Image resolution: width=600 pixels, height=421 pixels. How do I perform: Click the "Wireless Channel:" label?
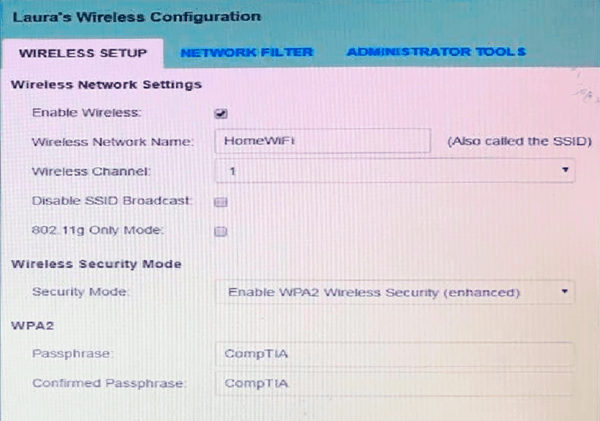point(91,172)
